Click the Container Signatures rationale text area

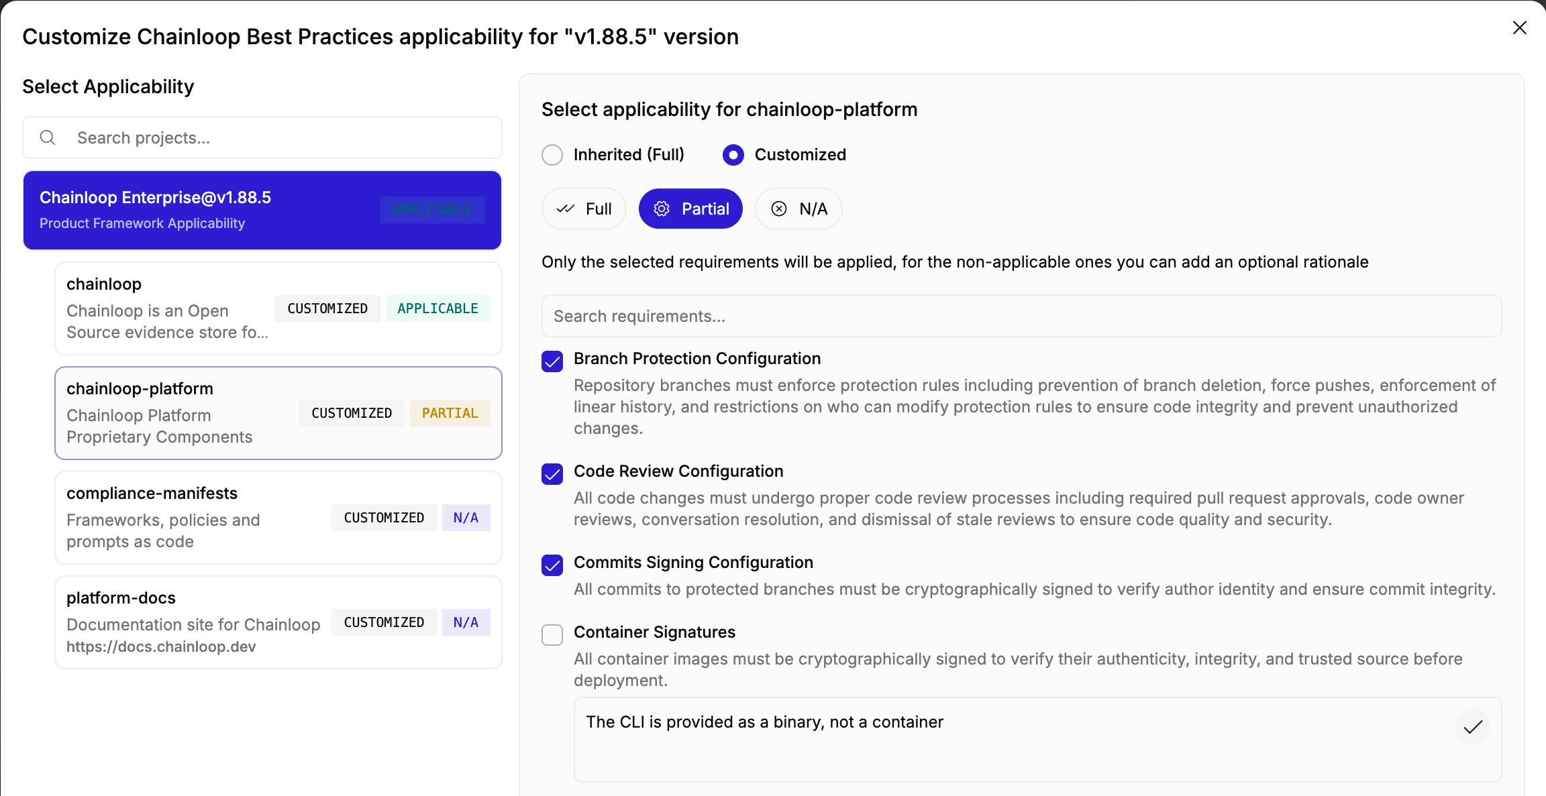pos(1037,740)
